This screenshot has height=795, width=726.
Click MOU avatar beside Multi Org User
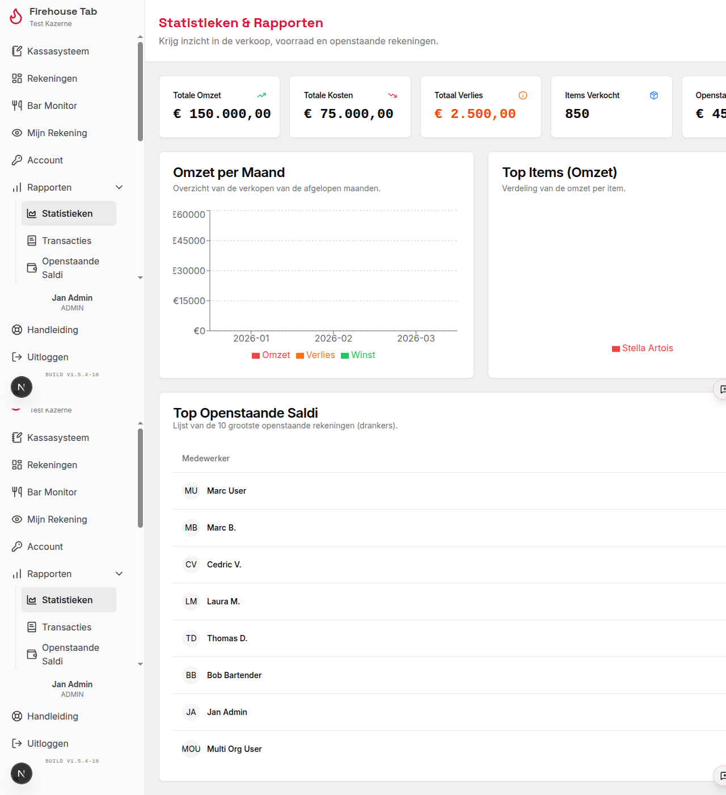click(x=191, y=749)
